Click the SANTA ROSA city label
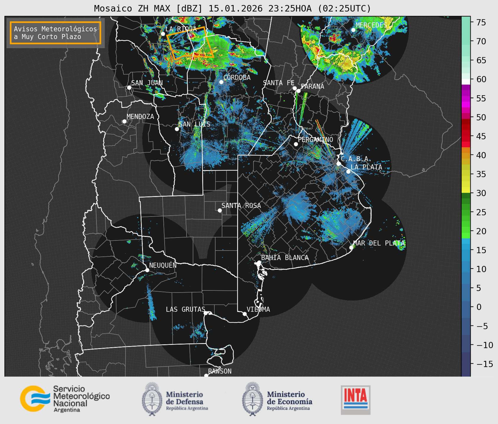Image resolution: width=498 pixels, height=424 pixels. pyautogui.click(x=241, y=206)
